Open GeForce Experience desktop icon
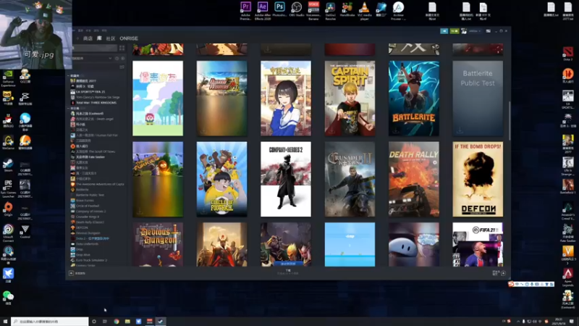 pos(8,78)
